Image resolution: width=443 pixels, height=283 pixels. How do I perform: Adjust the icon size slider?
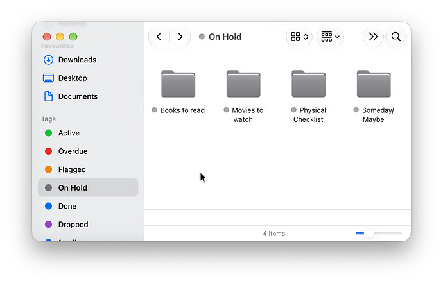[x=379, y=234]
